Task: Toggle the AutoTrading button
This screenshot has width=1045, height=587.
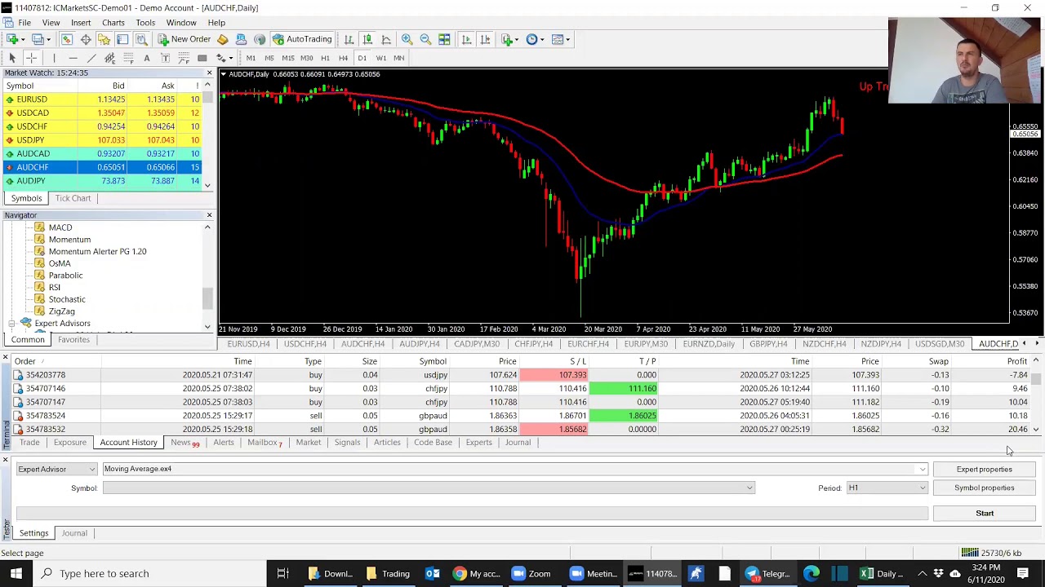Action: (302, 39)
